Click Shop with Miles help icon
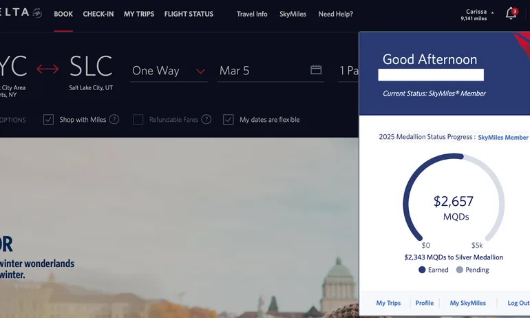This screenshot has width=530, height=318. click(114, 119)
